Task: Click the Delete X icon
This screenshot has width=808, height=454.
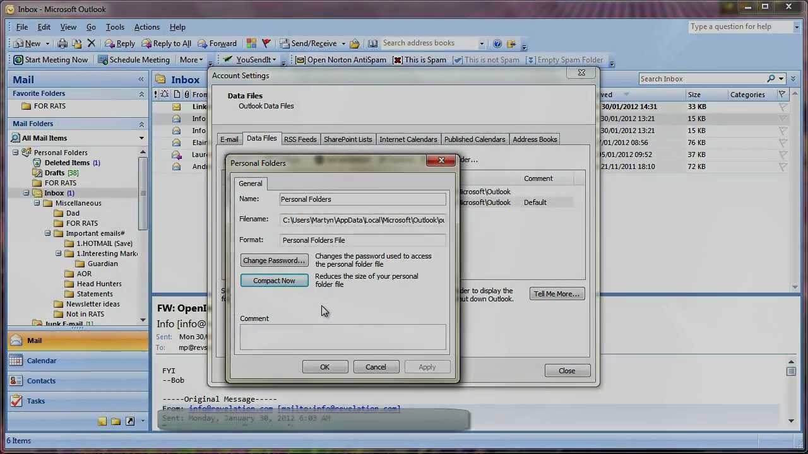Action: point(92,44)
